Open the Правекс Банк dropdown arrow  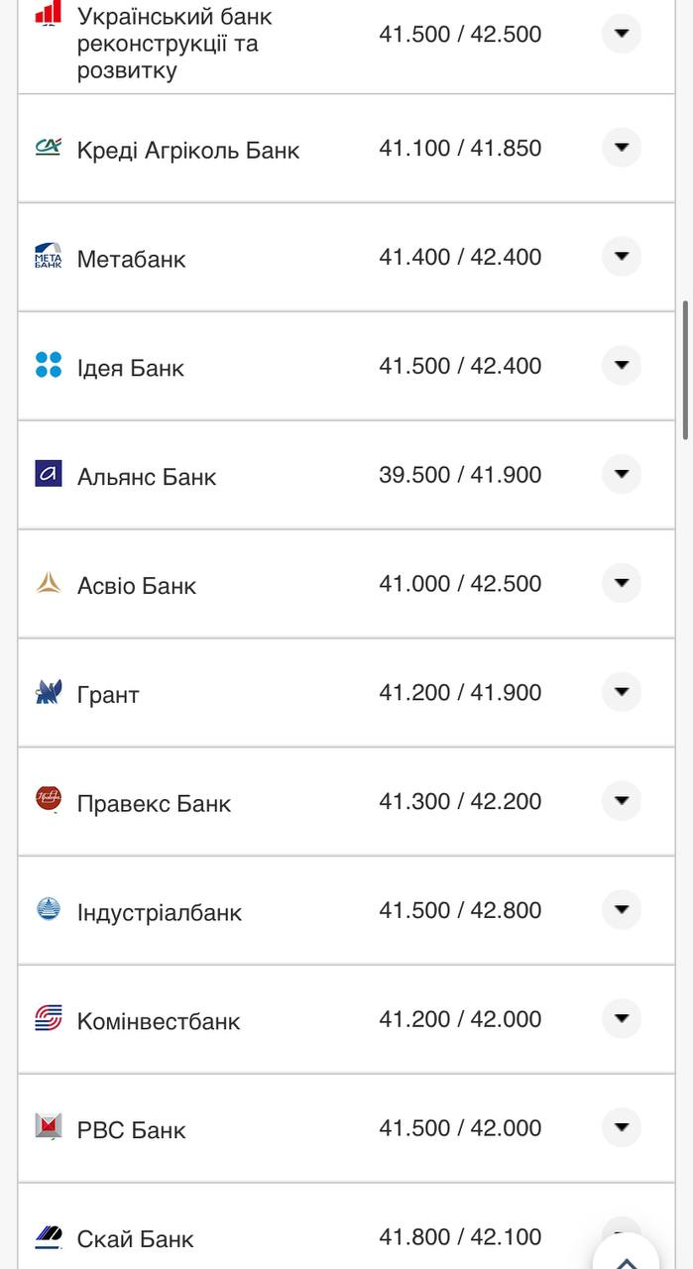click(x=622, y=800)
